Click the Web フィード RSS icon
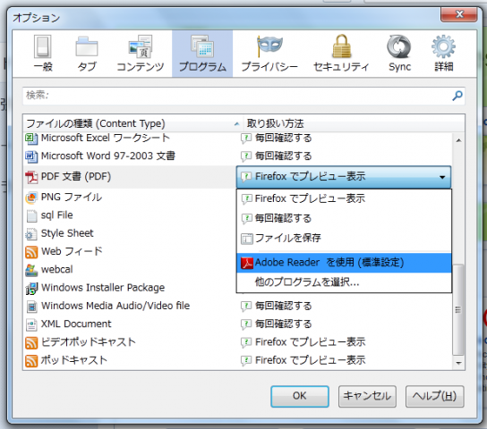The height and width of the screenshot is (429, 487). (31, 252)
